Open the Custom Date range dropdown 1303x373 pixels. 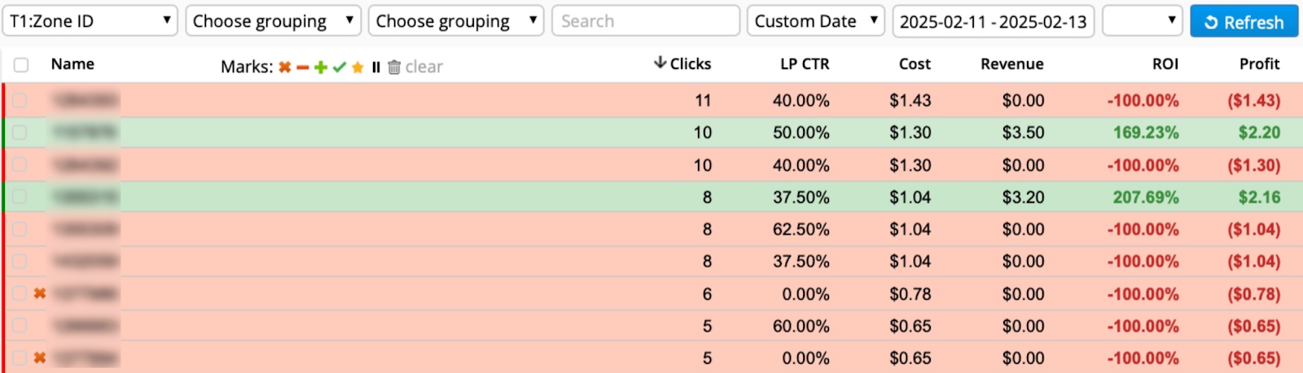click(816, 21)
